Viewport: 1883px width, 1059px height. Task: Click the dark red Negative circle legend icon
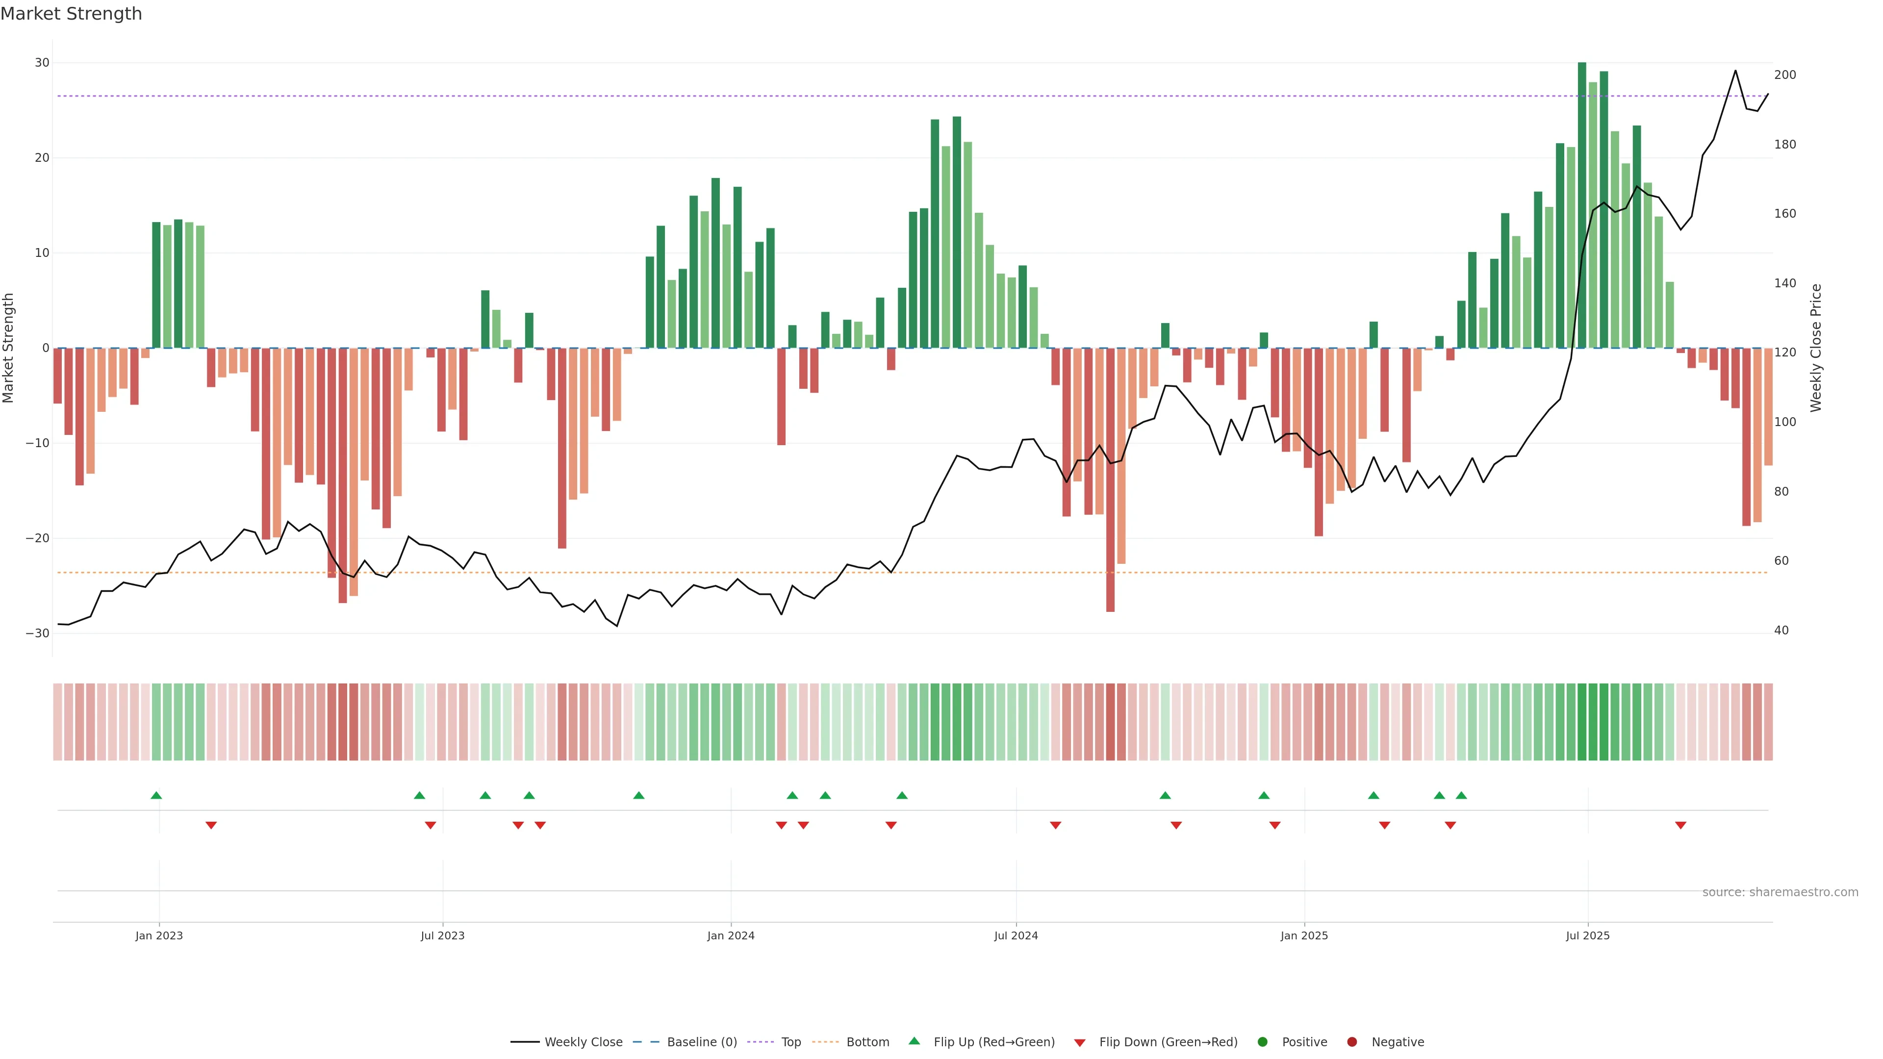[1351, 1041]
